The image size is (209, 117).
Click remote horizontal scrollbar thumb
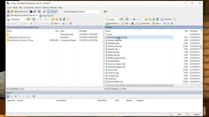(x=140, y=85)
